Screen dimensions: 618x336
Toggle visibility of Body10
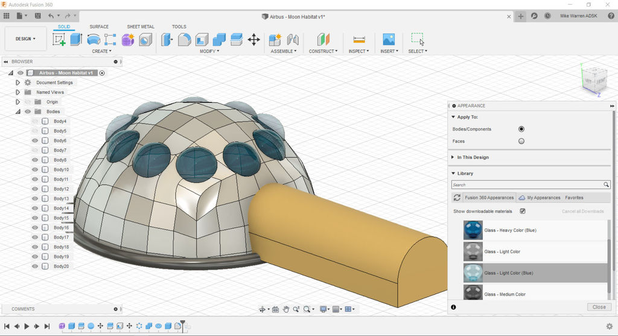coord(35,170)
